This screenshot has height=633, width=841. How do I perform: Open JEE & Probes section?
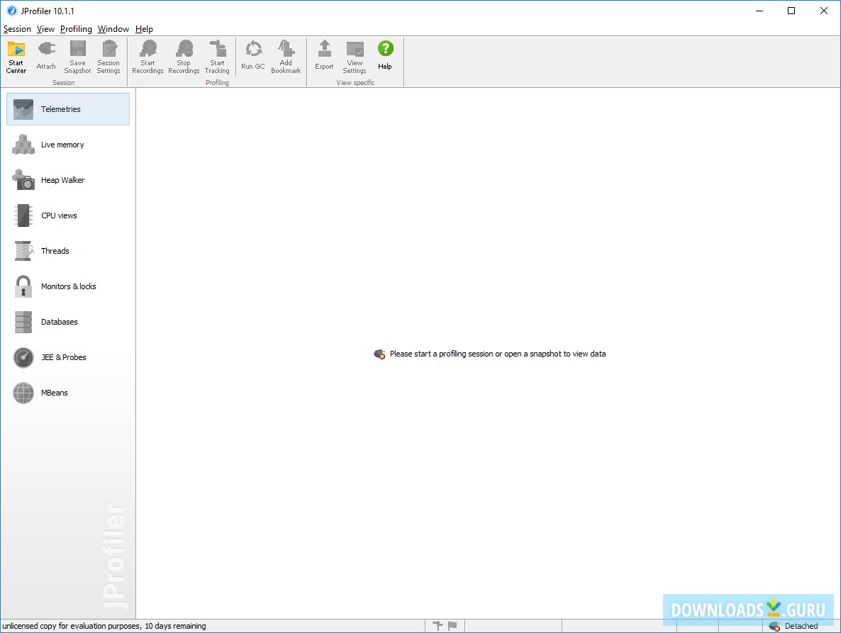click(x=68, y=357)
